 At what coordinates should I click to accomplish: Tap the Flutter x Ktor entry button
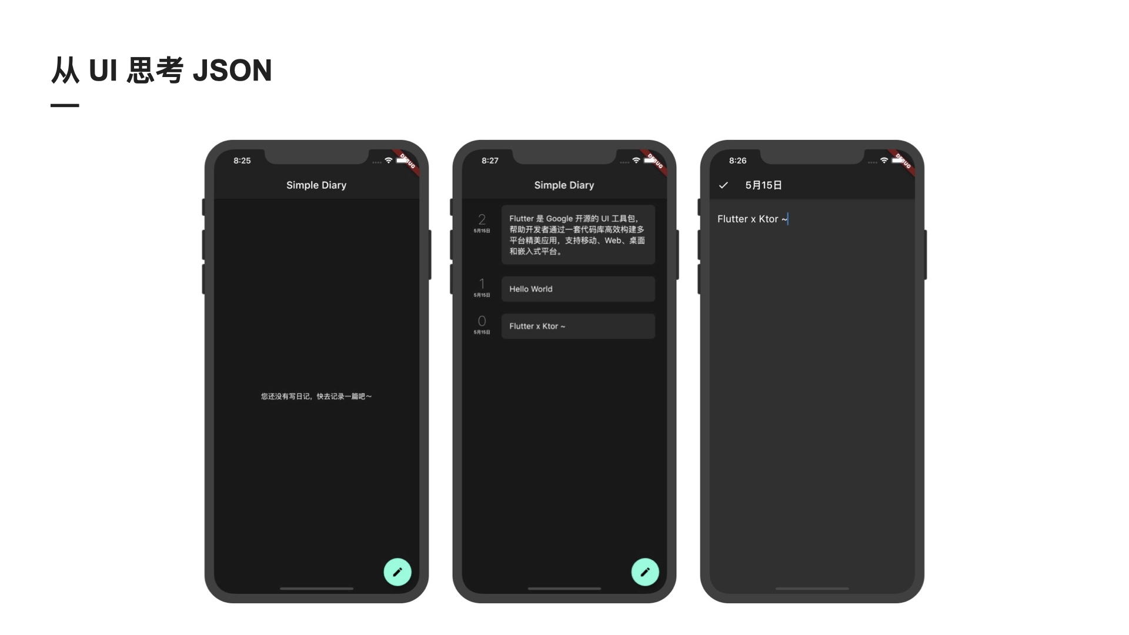point(577,326)
